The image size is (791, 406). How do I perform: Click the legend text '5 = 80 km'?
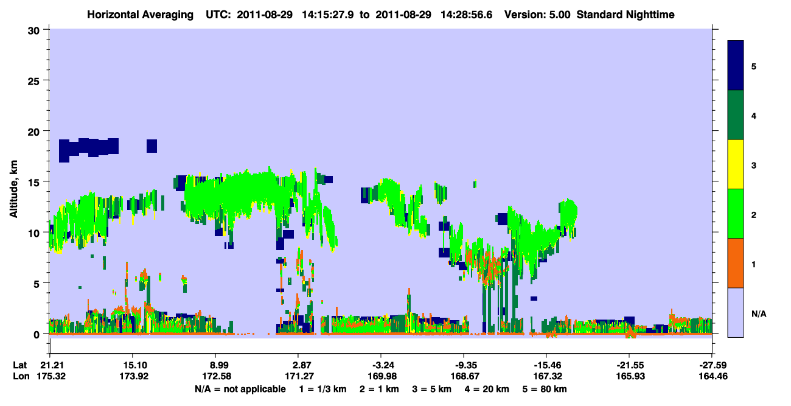coord(544,389)
